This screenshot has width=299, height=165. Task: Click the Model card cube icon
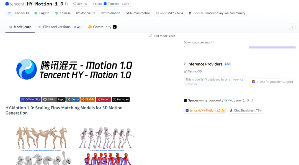click(x=11, y=27)
